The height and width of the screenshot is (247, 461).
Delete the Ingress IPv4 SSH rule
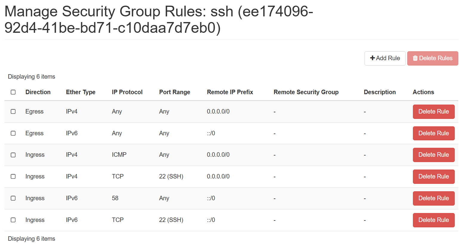(x=433, y=177)
